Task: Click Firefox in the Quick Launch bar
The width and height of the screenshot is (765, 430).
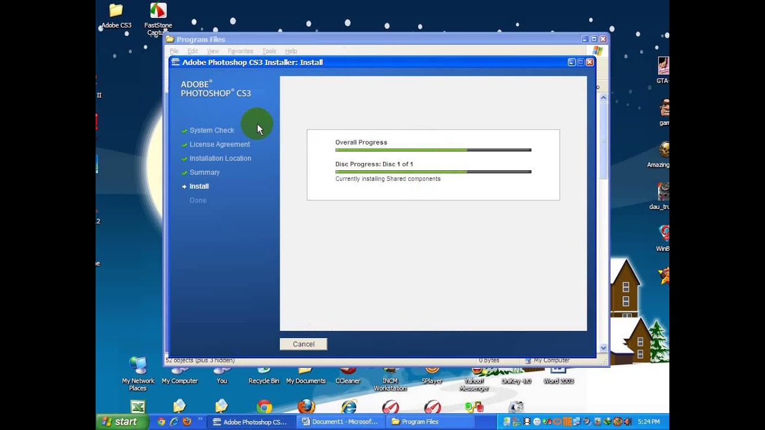Action: [x=186, y=422]
